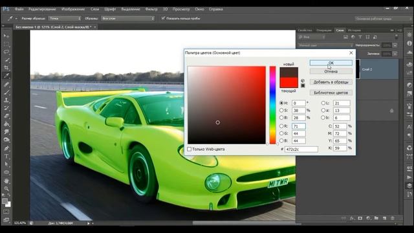Open the Изображение menu
This screenshot has height=233, width=414.
click(73, 9)
